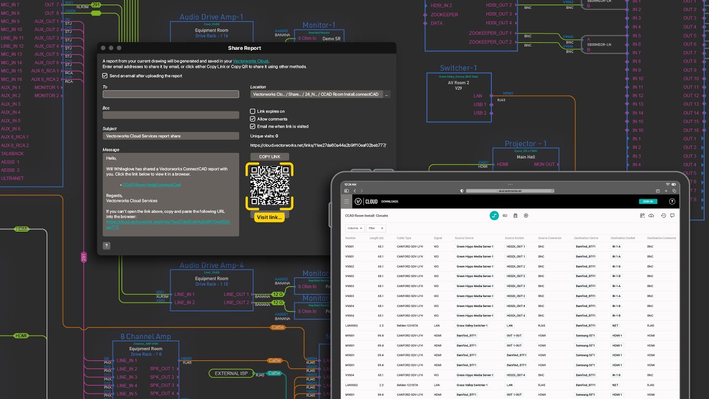Open the Columns dropdown in the report
The height and width of the screenshot is (399, 709).
tap(354, 228)
